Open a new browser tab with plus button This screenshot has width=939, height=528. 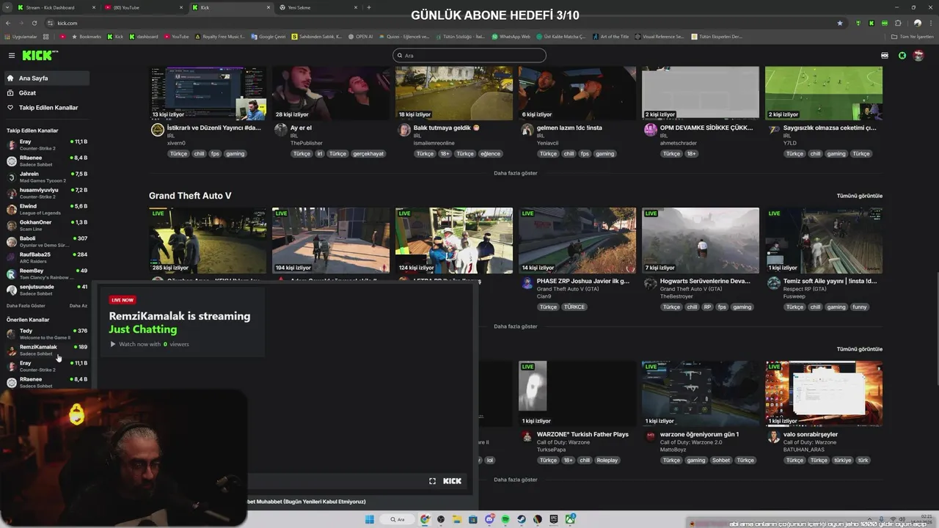click(x=368, y=7)
